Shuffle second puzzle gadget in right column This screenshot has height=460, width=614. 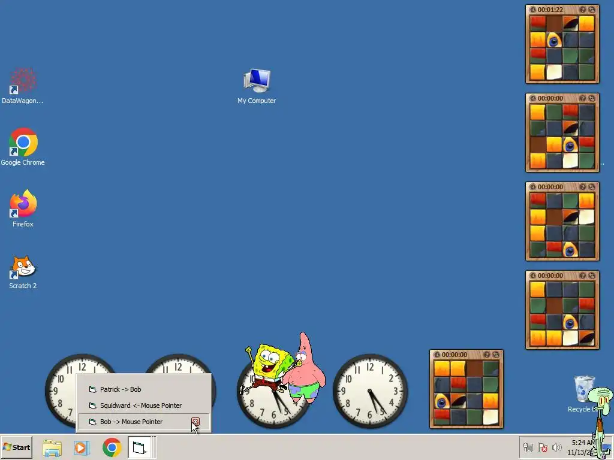click(x=592, y=99)
